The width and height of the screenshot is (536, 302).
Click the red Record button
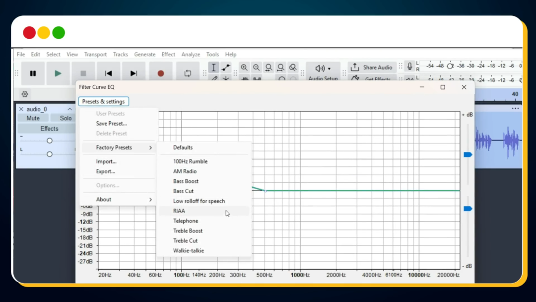coord(160,74)
